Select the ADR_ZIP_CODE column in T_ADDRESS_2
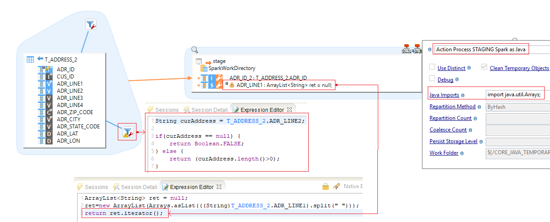The height and width of the screenshot is (222, 550). [75, 112]
